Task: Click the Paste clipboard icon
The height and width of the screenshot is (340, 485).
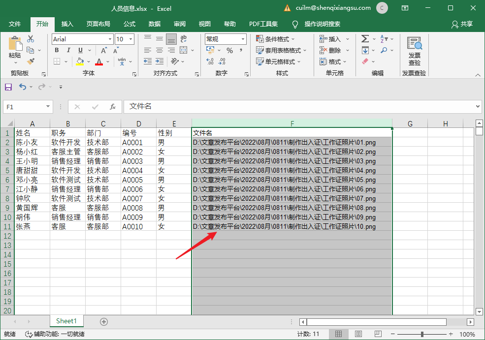Action: pos(15,43)
